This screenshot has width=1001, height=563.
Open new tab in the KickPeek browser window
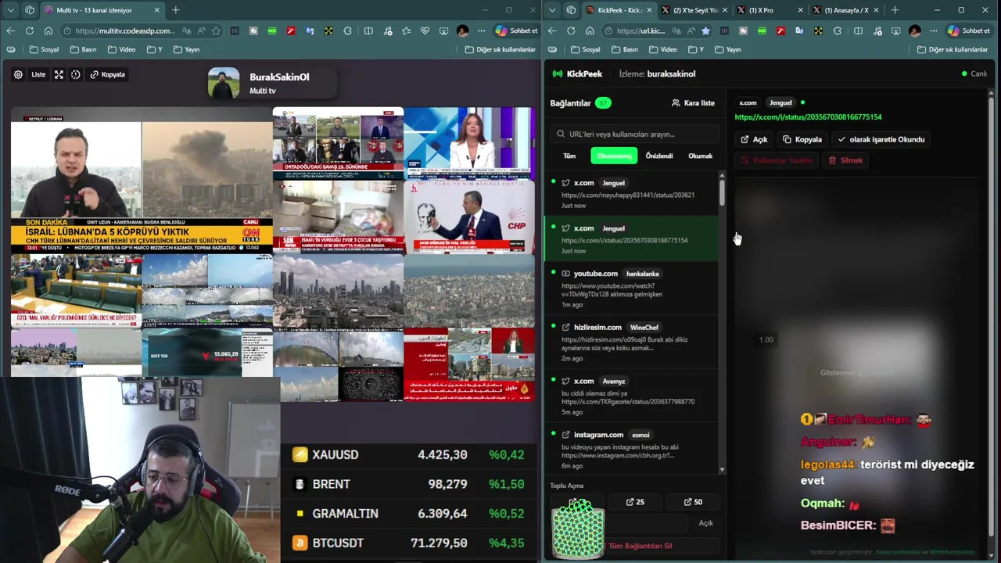point(895,10)
